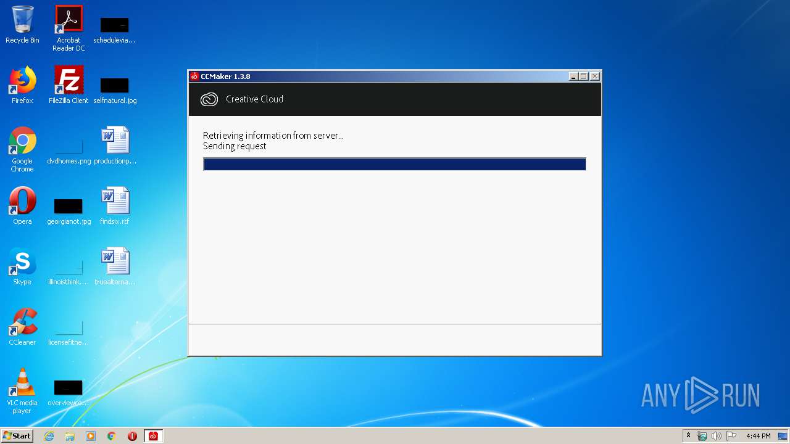Select findsix.rtf document icon
The height and width of the screenshot is (444, 790).
(115, 206)
